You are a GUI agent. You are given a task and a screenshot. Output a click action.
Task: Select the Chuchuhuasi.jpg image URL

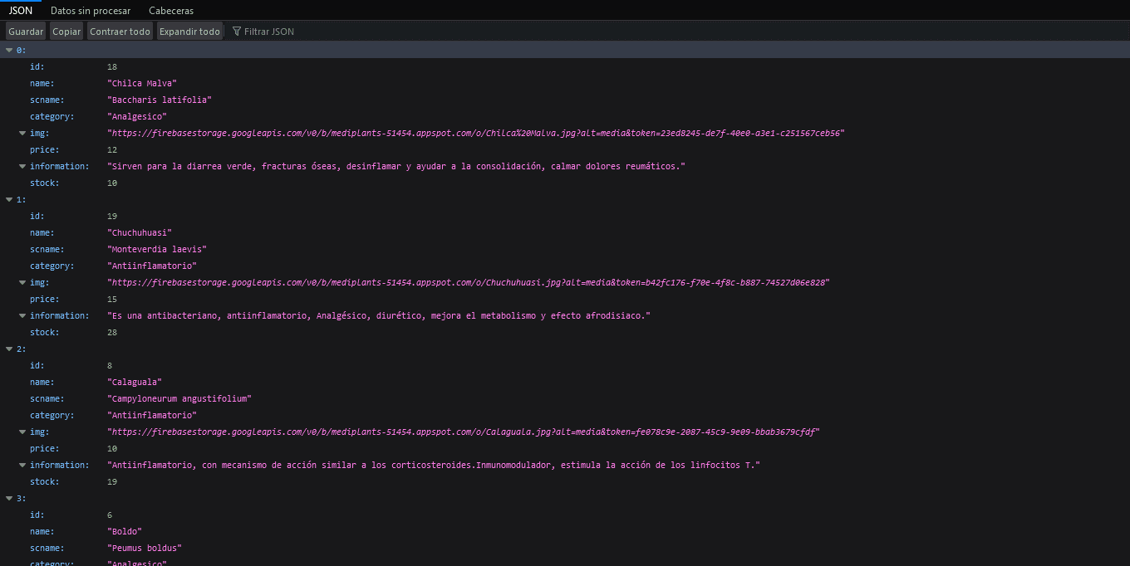[469, 282]
